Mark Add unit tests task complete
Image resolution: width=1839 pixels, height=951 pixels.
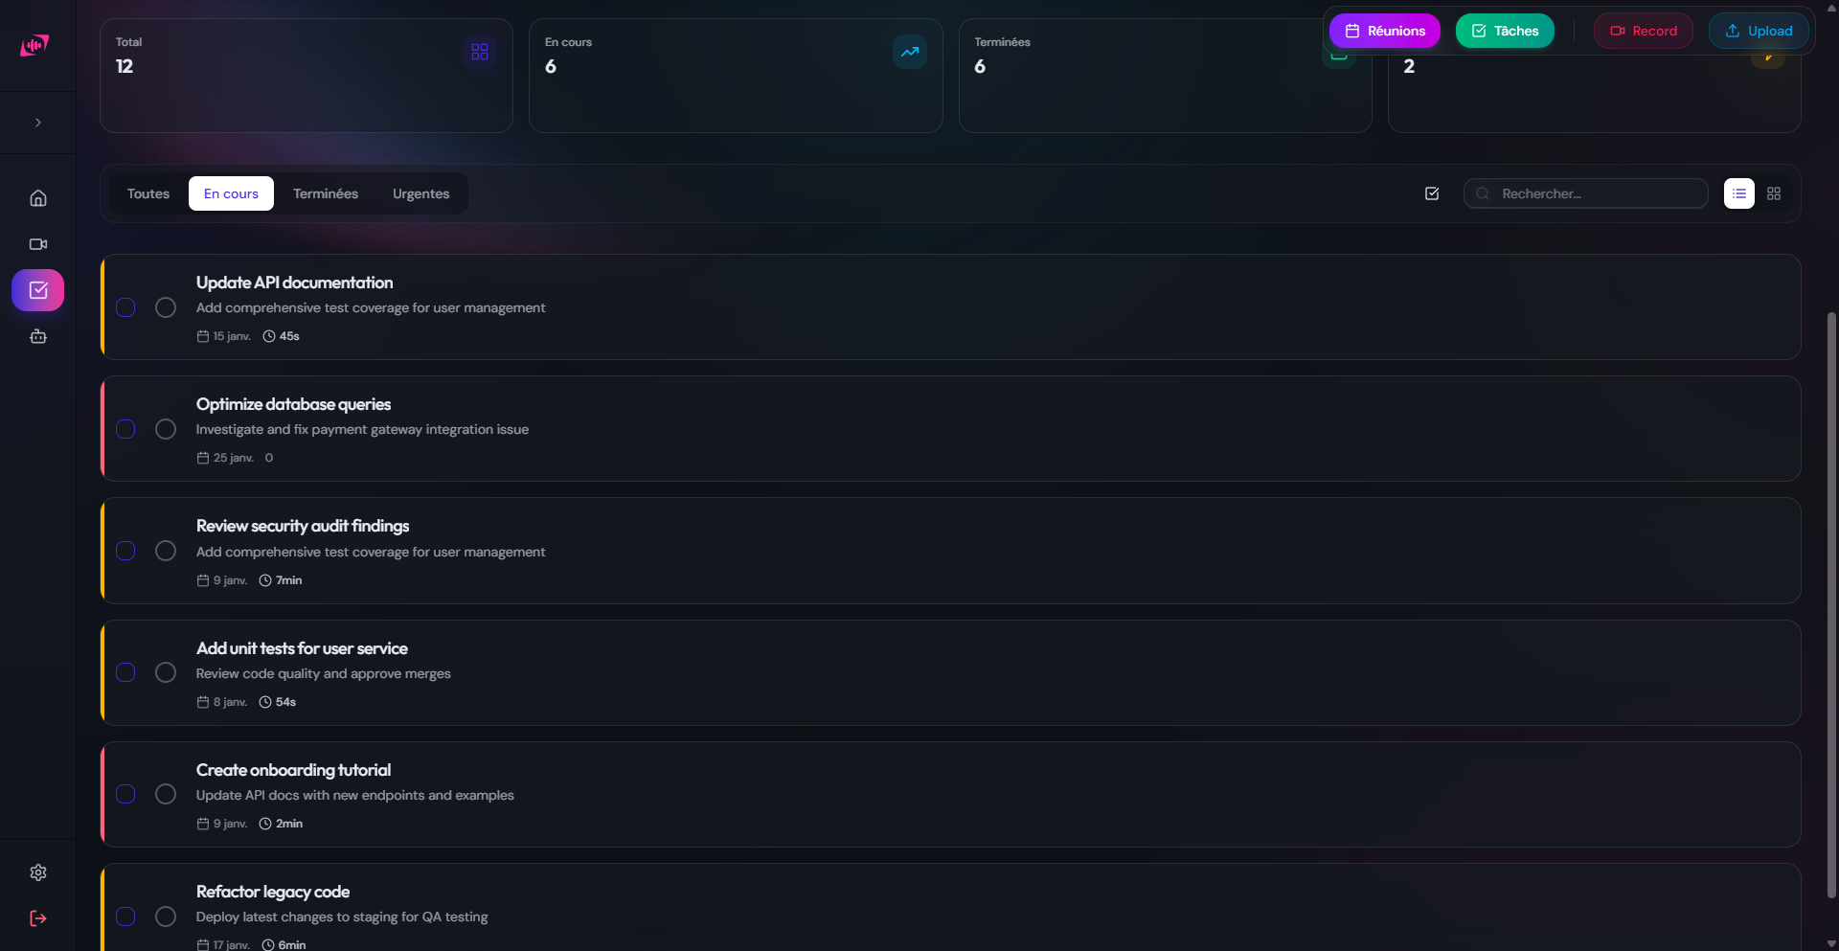tap(166, 672)
